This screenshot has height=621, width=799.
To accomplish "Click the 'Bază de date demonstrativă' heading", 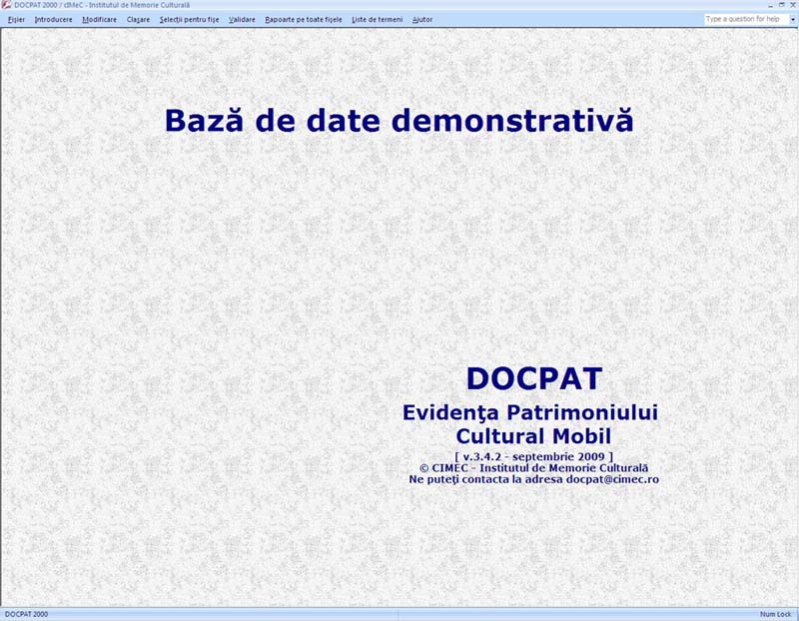I will coord(399,120).
